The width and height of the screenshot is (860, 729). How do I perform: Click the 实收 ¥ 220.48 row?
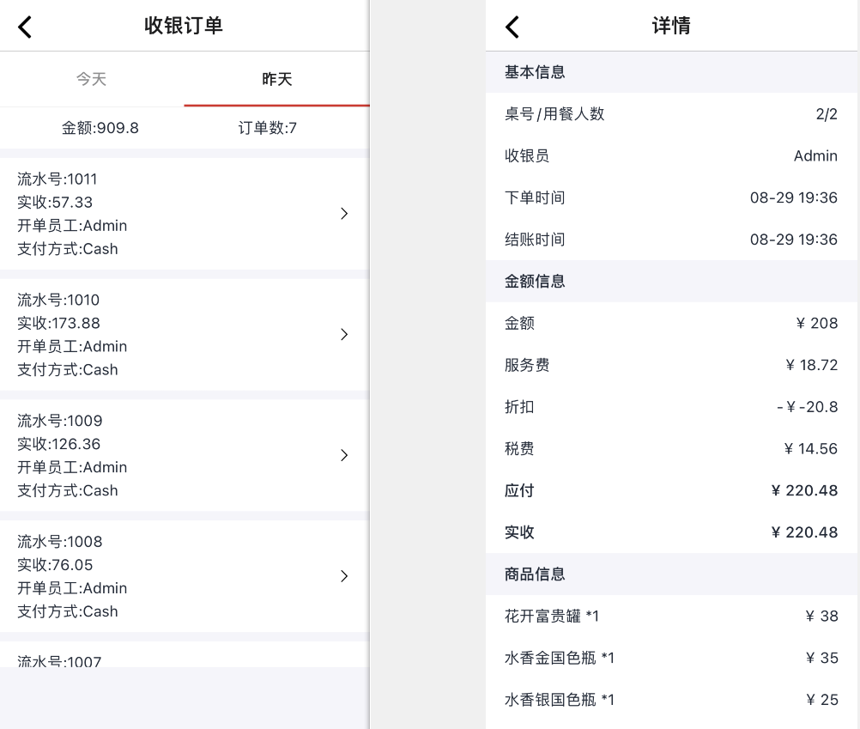tap(671, 532)
